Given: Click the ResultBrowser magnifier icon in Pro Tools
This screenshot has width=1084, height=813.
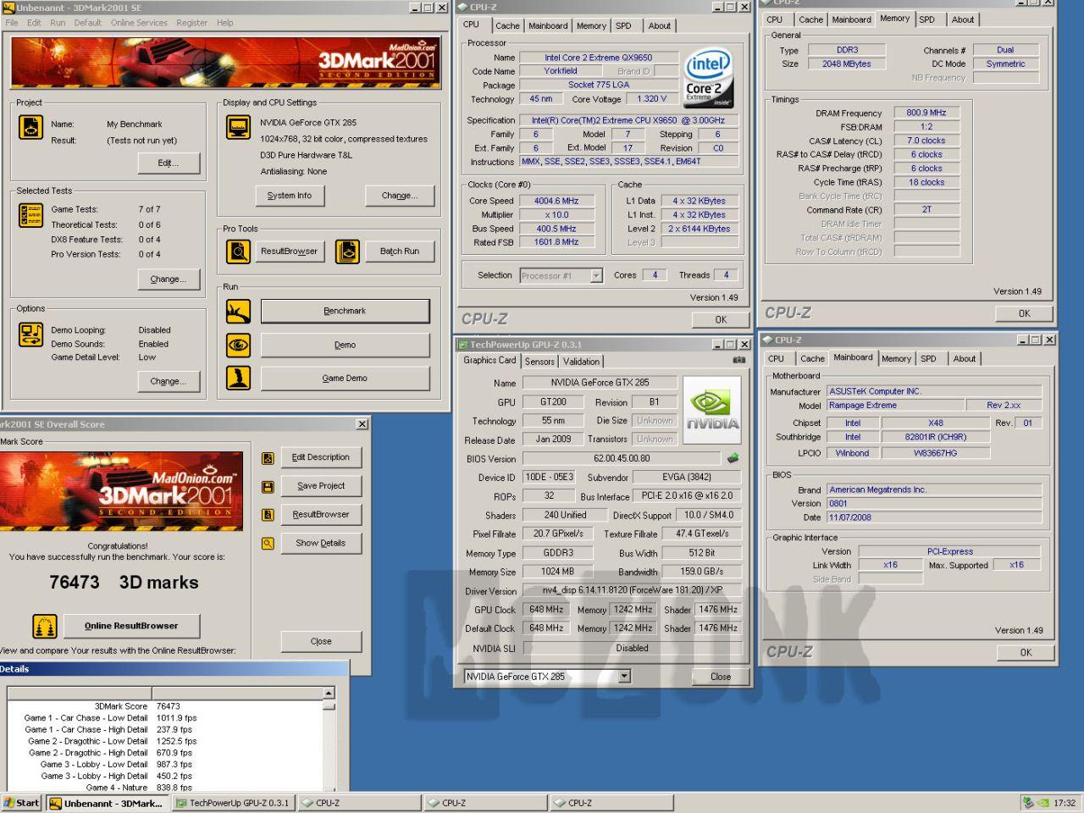Looking at the screenshot, I should [x=238, y=252].
